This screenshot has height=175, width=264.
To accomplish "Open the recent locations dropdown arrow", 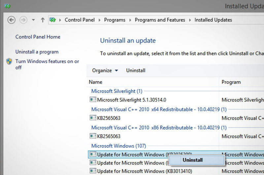I will click(x=33, y=20).
